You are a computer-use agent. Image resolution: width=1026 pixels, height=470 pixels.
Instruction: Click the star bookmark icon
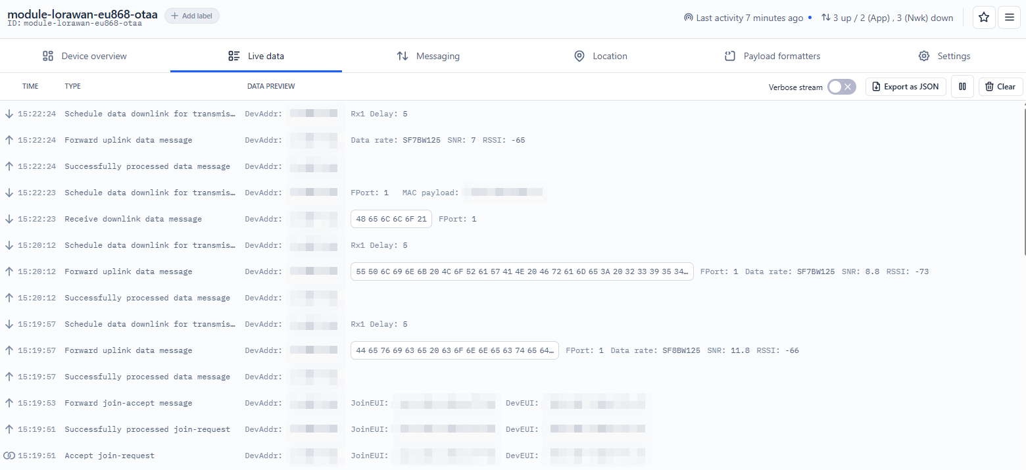(x=984, y=18)
